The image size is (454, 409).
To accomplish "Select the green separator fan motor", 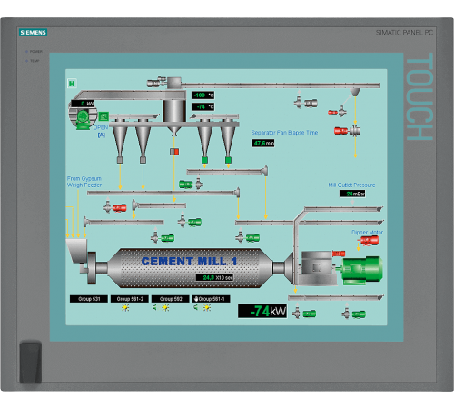I will pyautogui.click(x=83, y=119).
